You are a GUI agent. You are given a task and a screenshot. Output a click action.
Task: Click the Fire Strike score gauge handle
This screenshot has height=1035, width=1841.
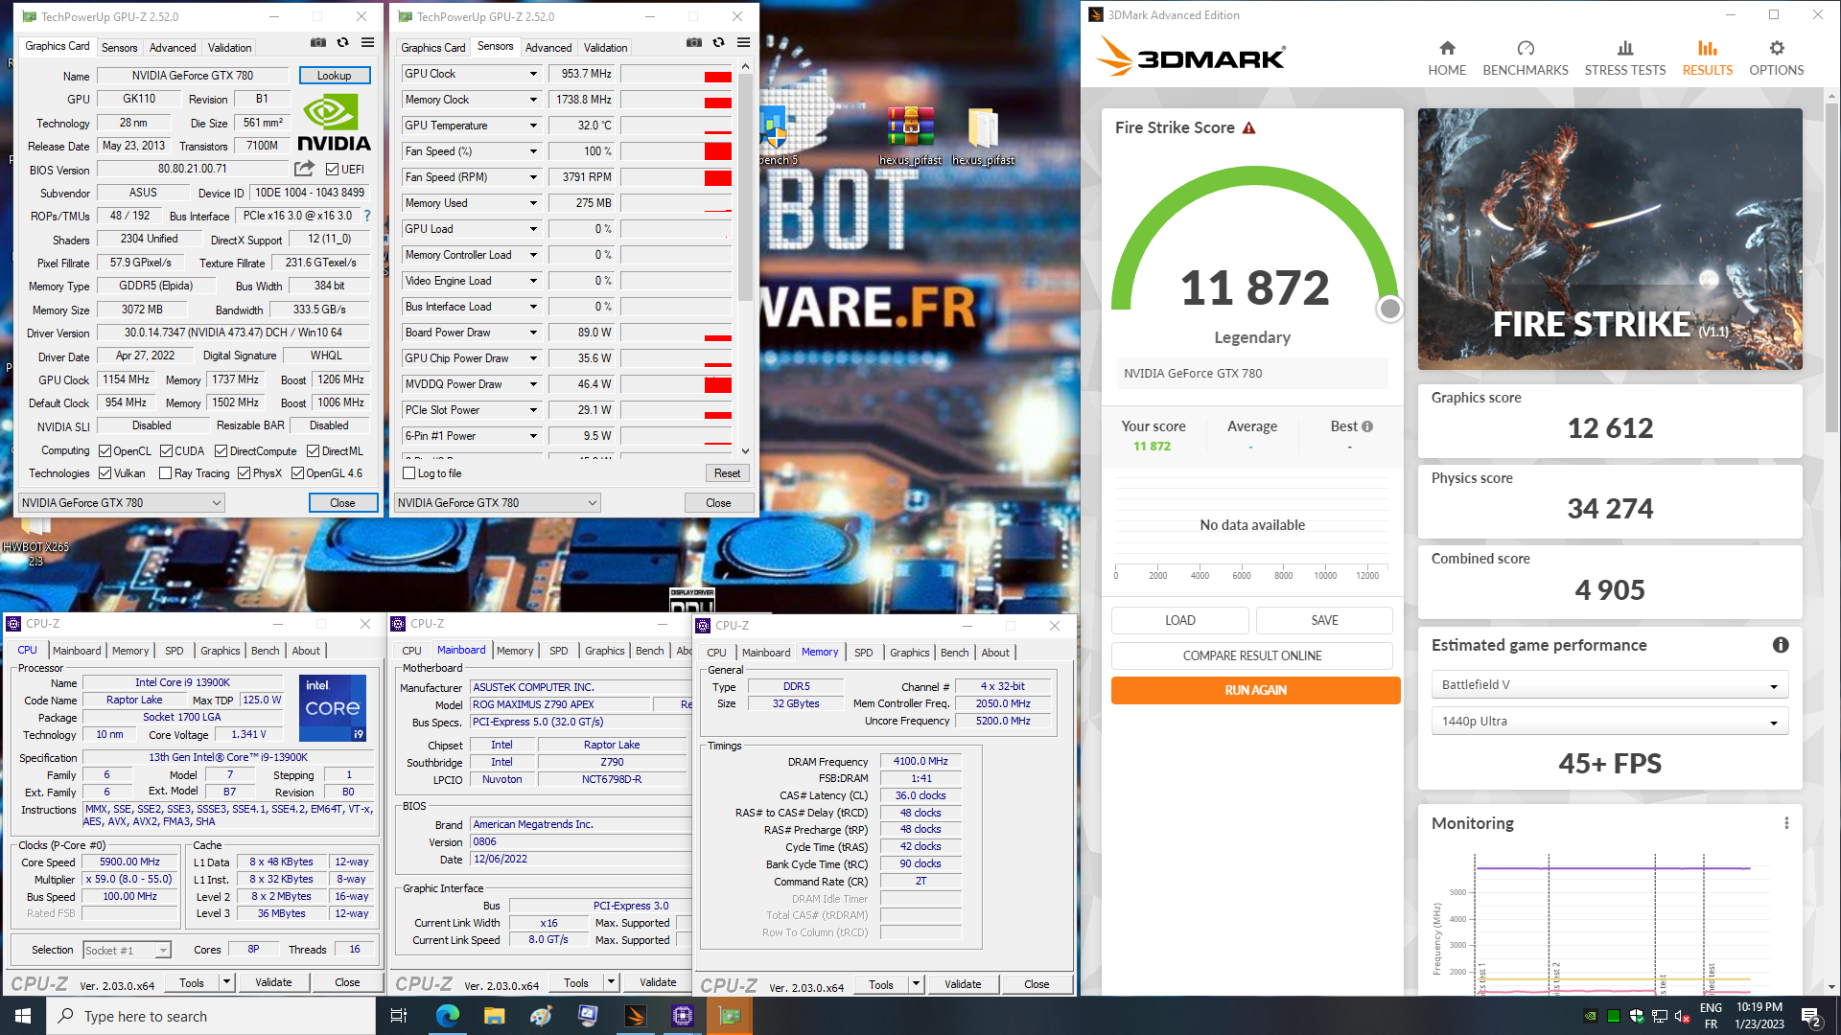click(x=1389, y=309)
